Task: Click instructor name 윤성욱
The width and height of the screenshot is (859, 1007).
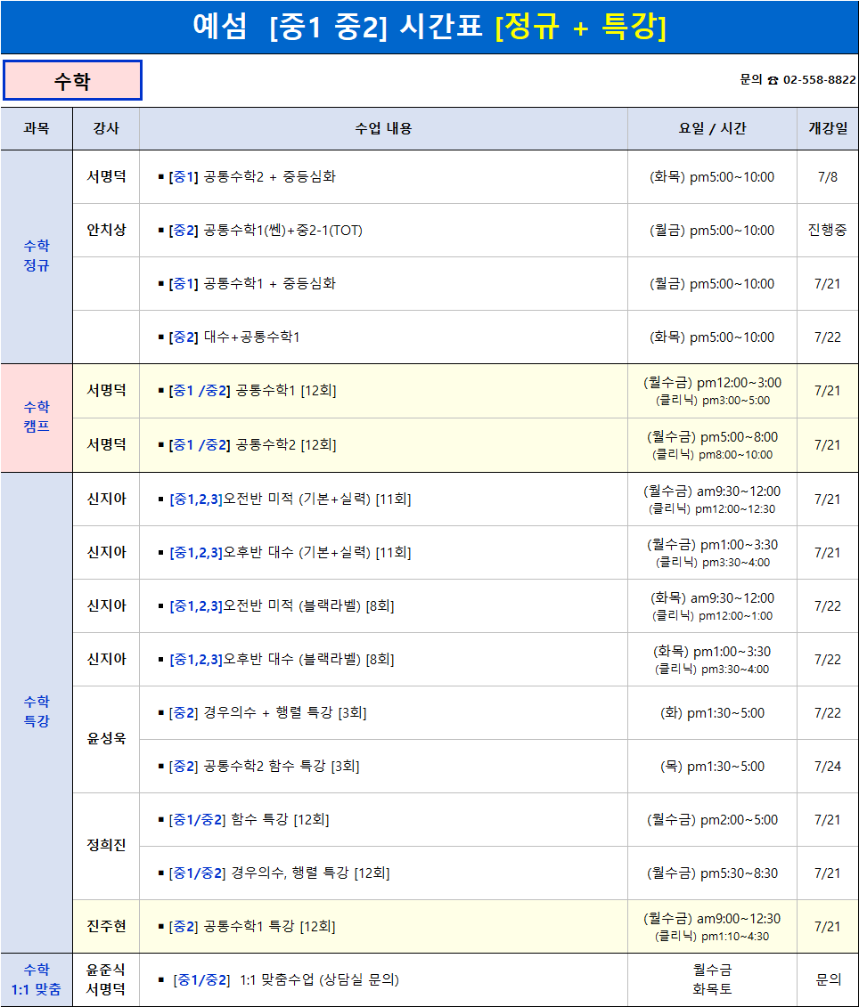Action: (106, 738)
